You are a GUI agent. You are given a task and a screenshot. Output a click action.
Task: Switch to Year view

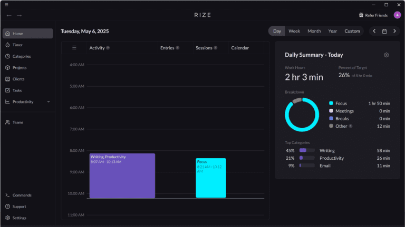click(x=332, y=31)
